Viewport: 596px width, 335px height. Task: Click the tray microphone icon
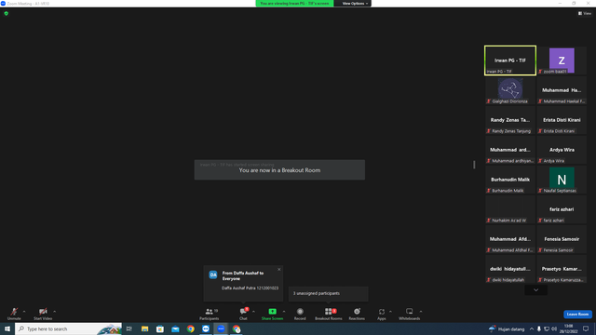point(538,328)
